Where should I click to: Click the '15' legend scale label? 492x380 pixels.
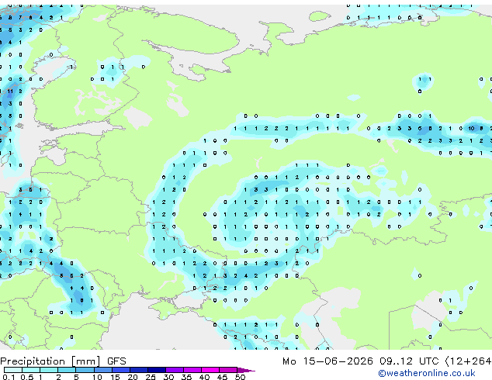click(115, 377)
